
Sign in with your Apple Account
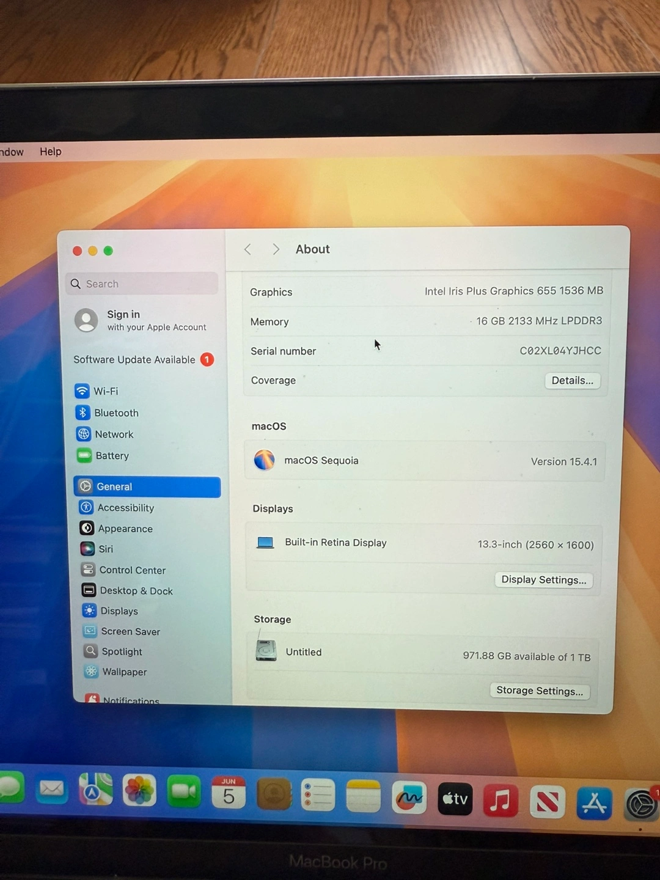[142, 320]
